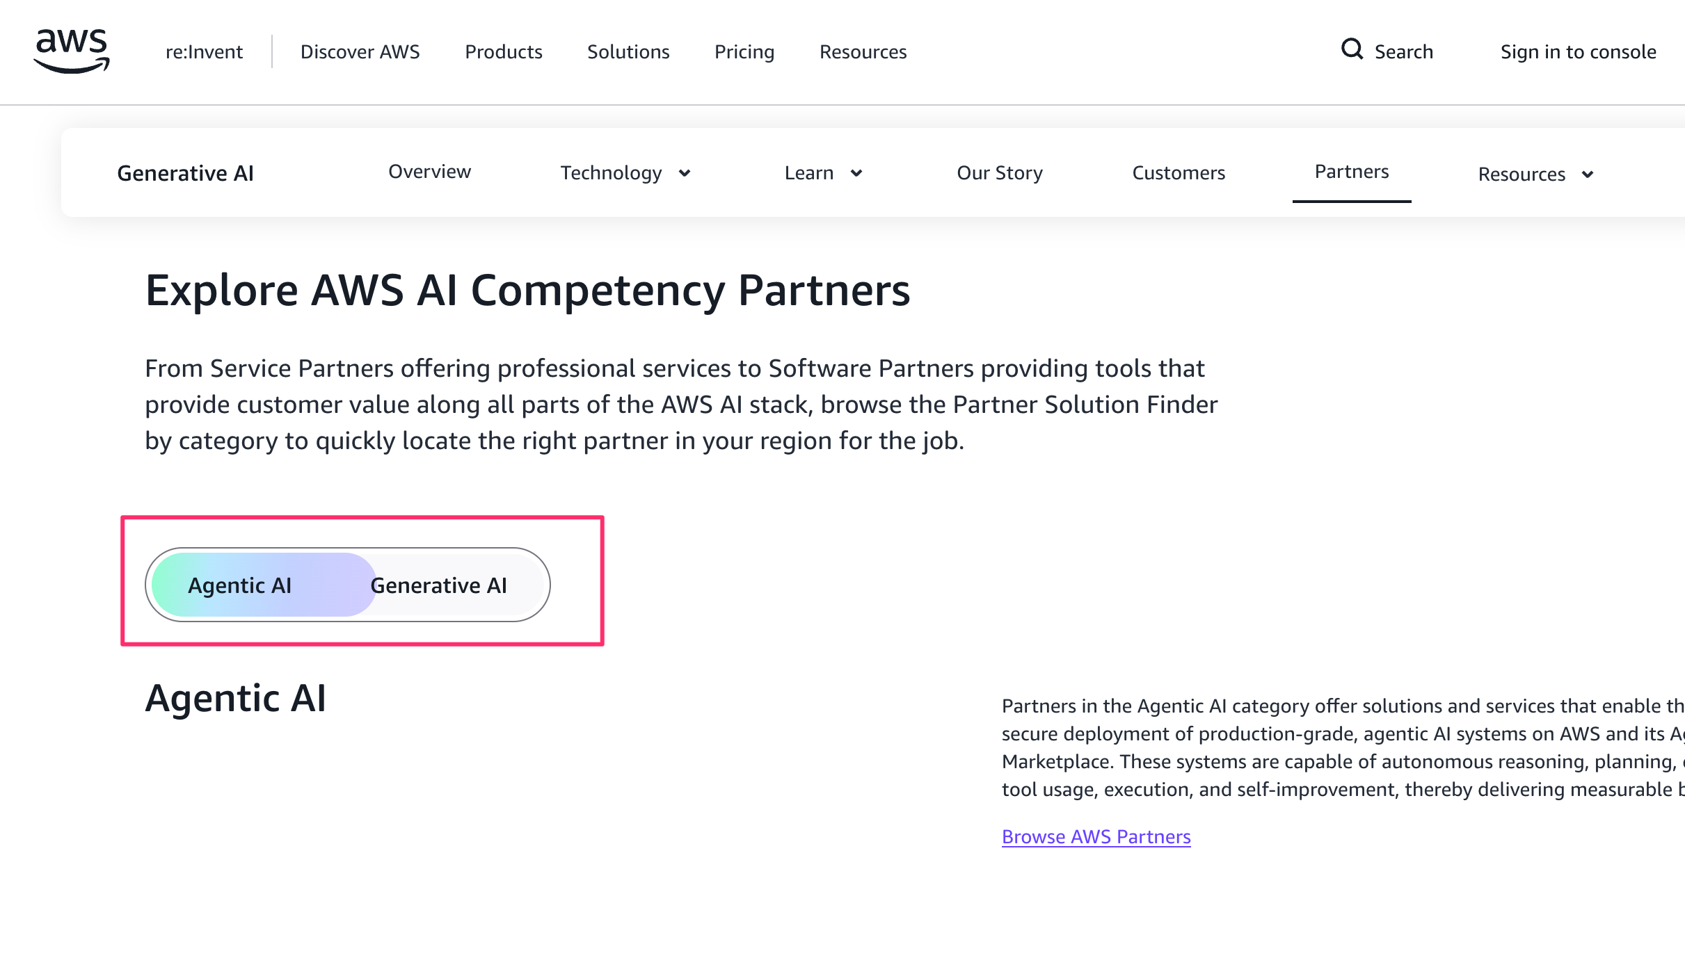This screenshot has height=958, width=1685.
Task: Click the Generative AI section title
Action: click(185, 173)
